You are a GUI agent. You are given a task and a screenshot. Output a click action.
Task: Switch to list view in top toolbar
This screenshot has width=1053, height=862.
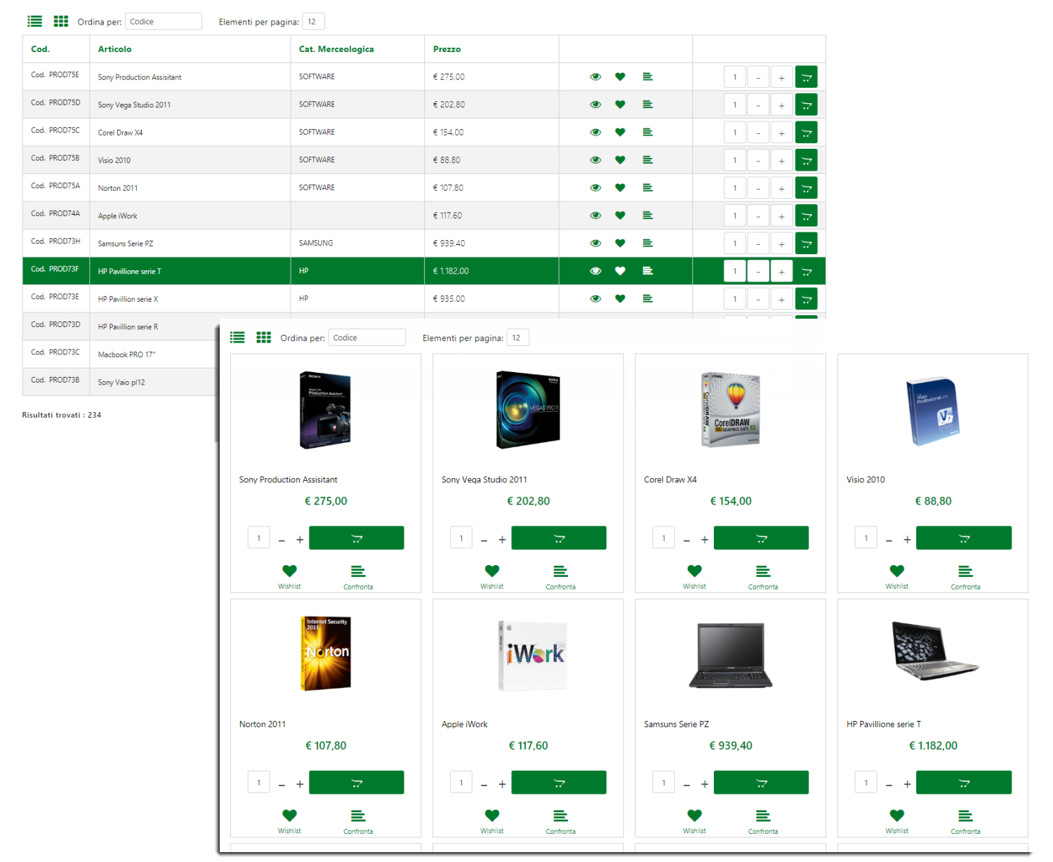coord(34,22)
